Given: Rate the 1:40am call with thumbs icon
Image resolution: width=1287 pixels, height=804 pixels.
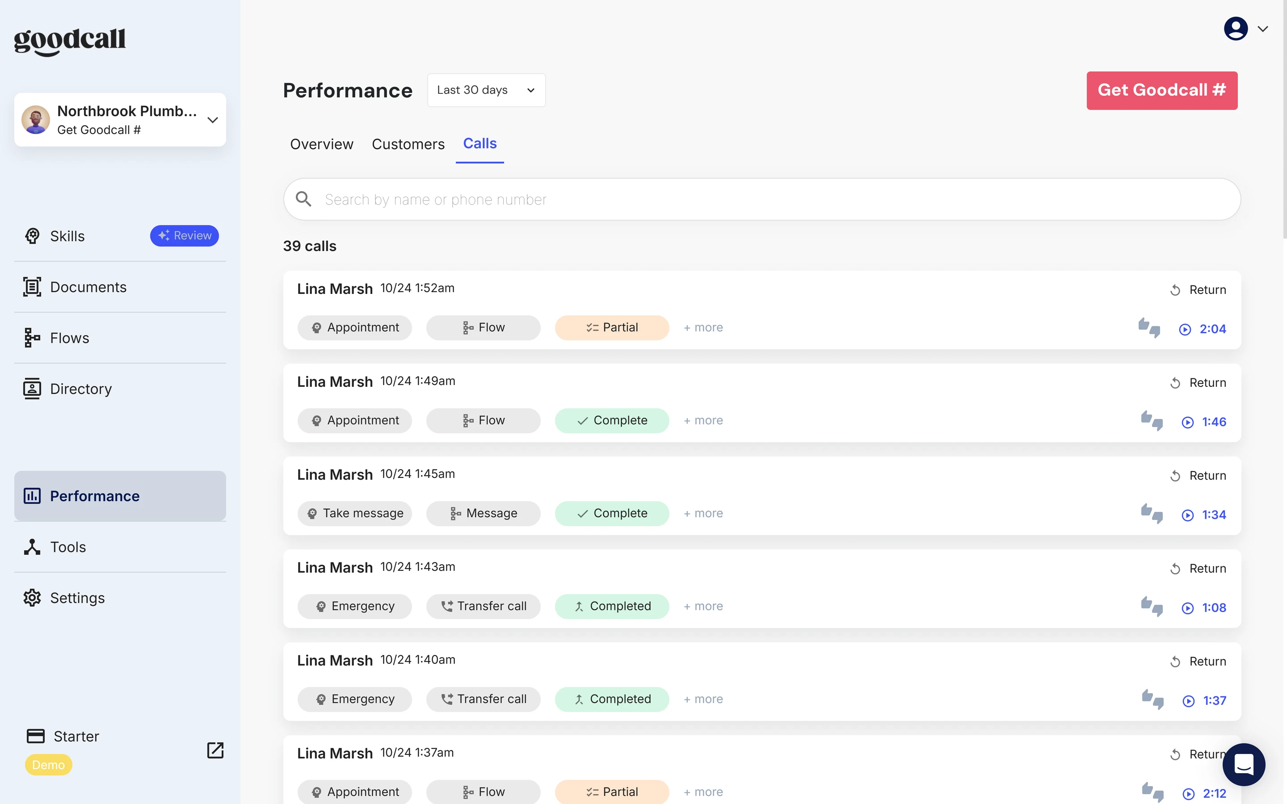Looking at the screenshot, I should click(x=1153, y=699).
